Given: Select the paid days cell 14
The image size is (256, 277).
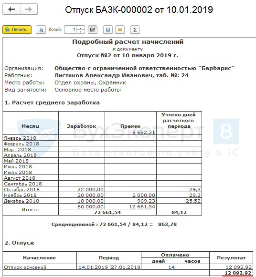Looking at the screenshot, I should [x=159, y=267].
